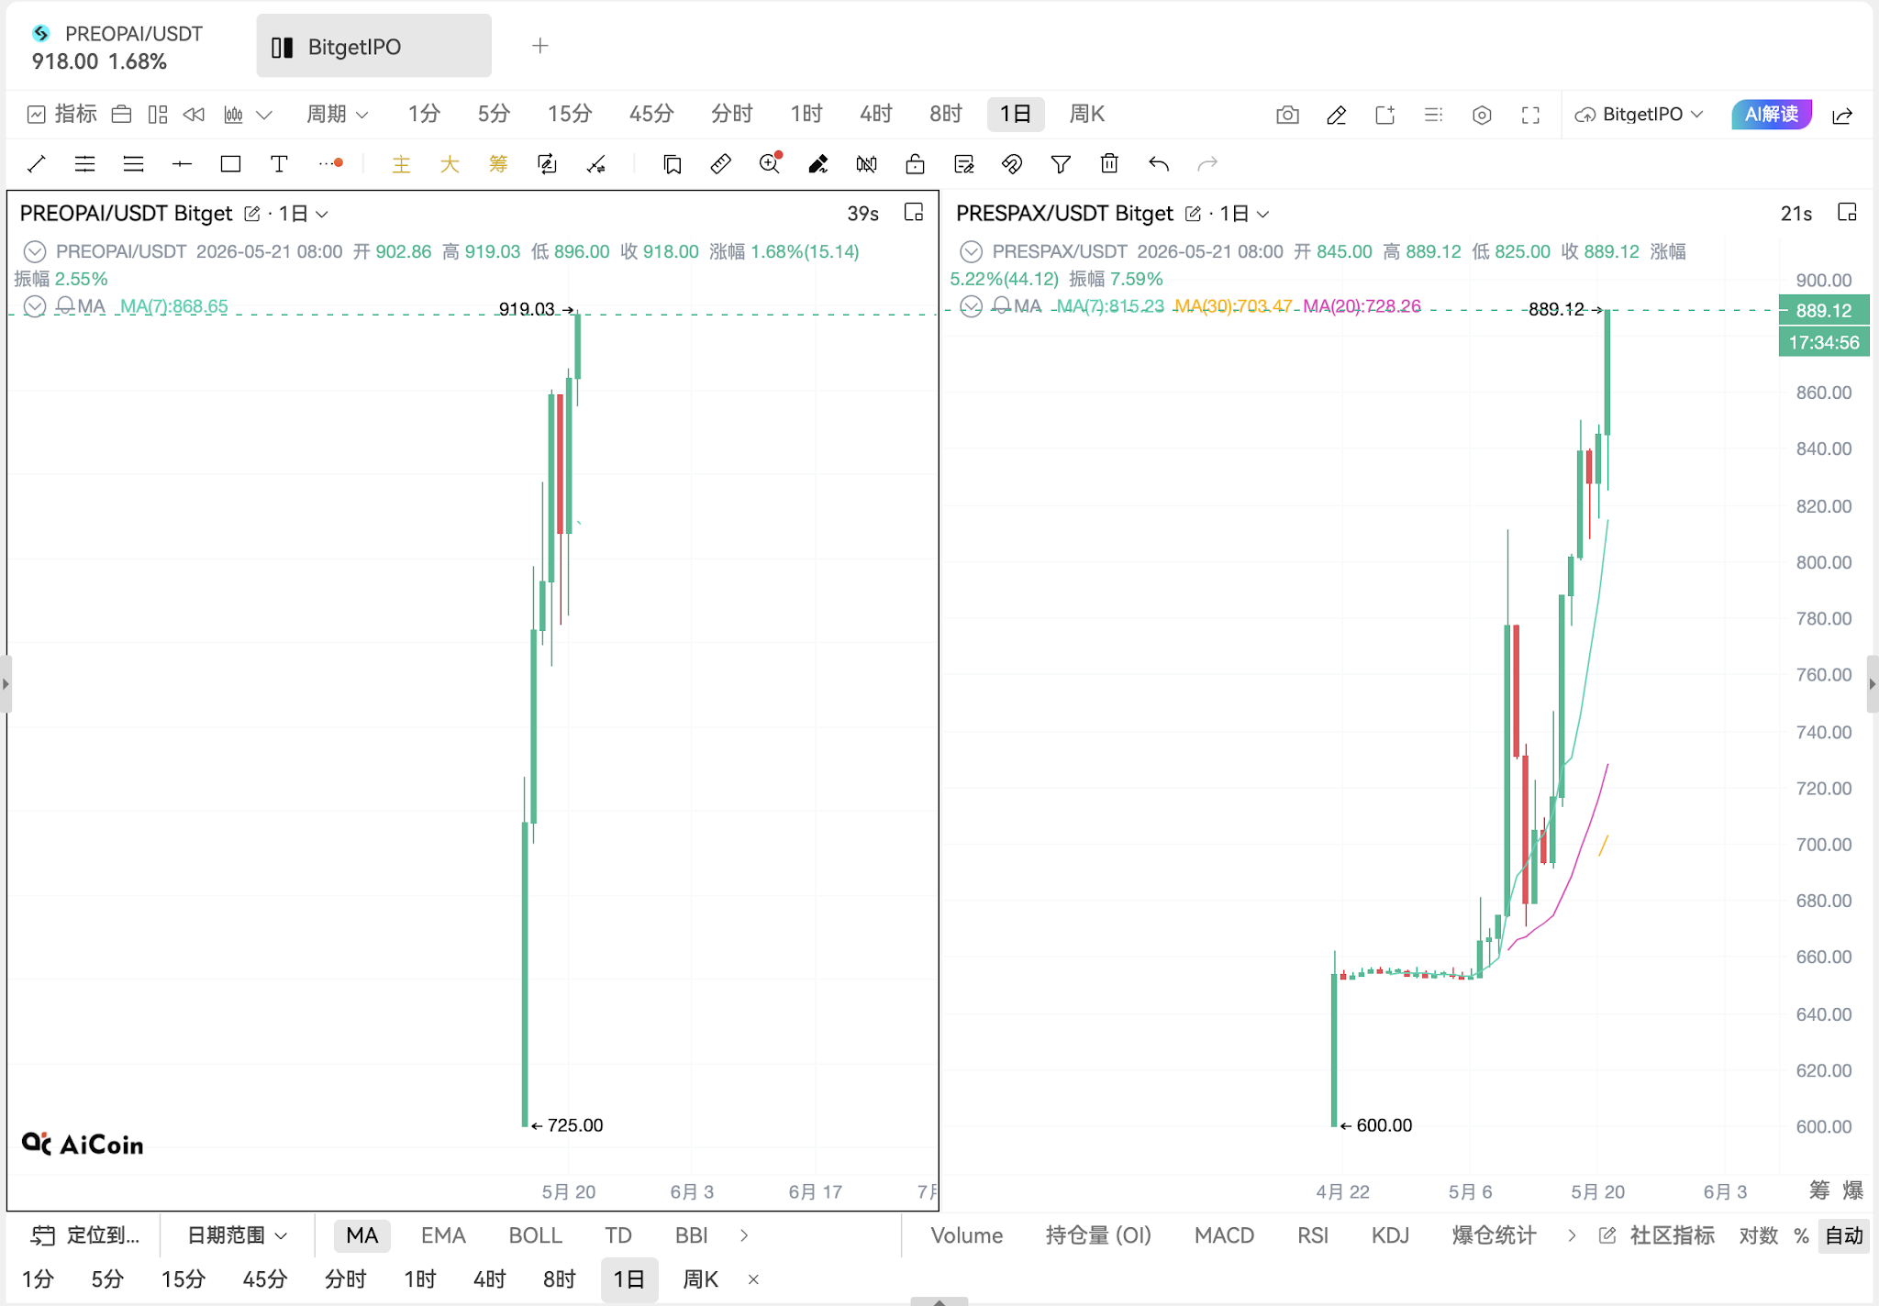Screen dimensions: 1879x1306
Task: Click the 889.12 current price label
Action: point(1824,310)
